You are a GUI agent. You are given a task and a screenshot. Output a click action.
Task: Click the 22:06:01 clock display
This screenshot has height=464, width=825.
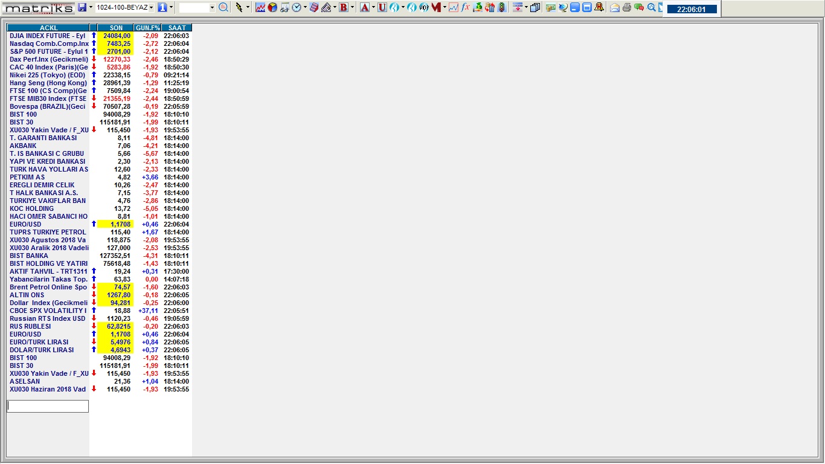692,9
